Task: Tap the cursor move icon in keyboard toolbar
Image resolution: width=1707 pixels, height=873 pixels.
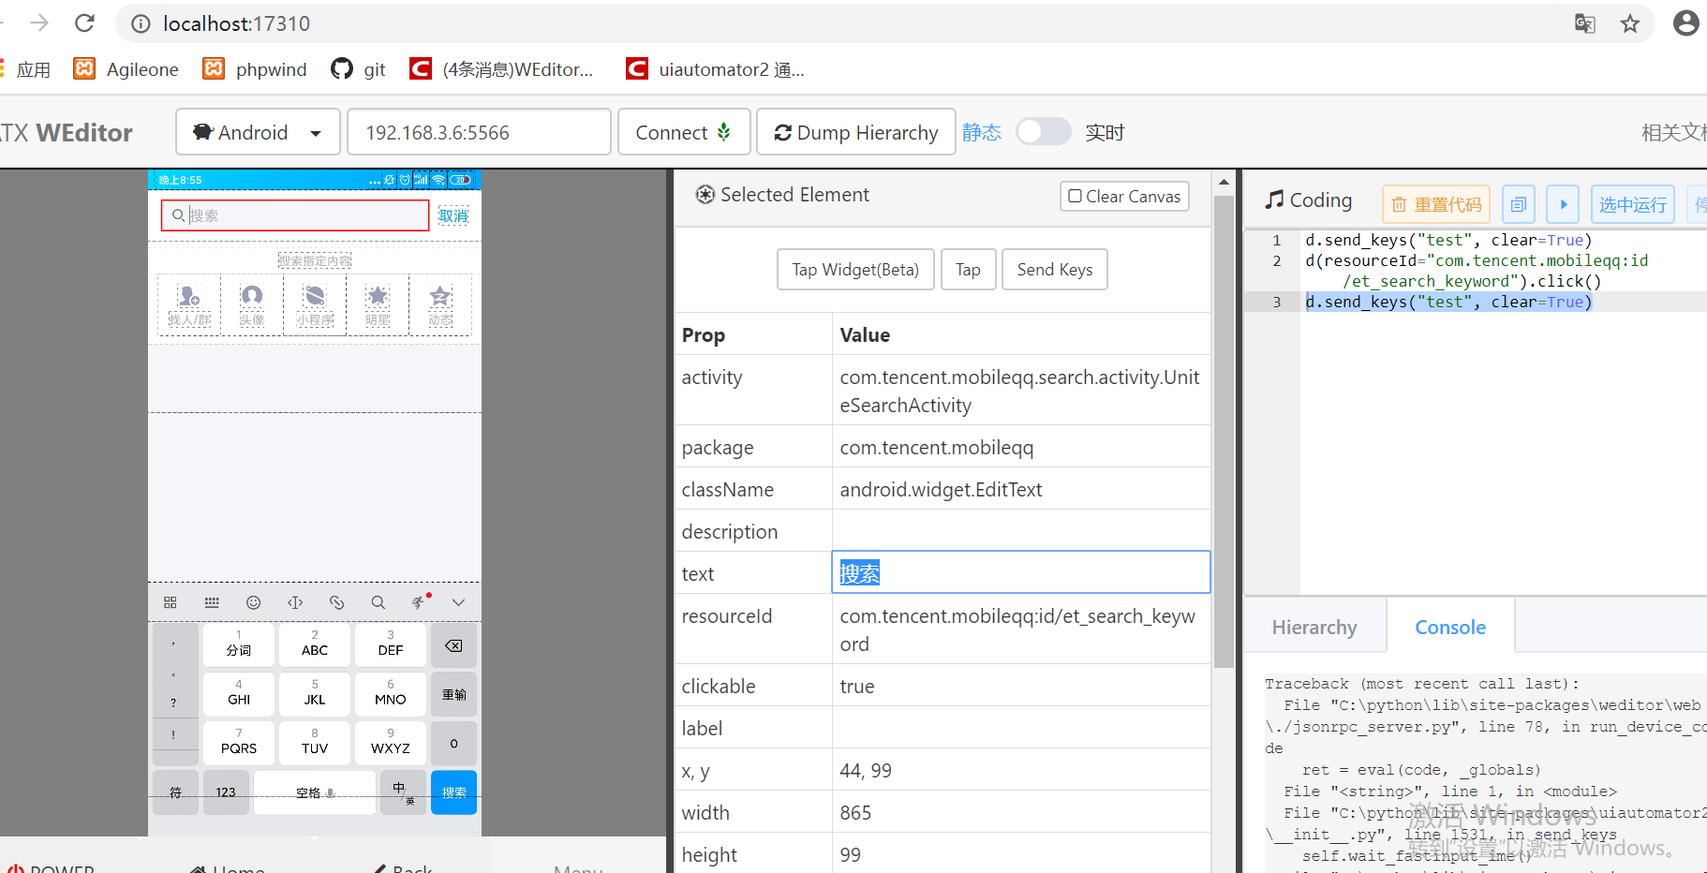Action: 295,602
